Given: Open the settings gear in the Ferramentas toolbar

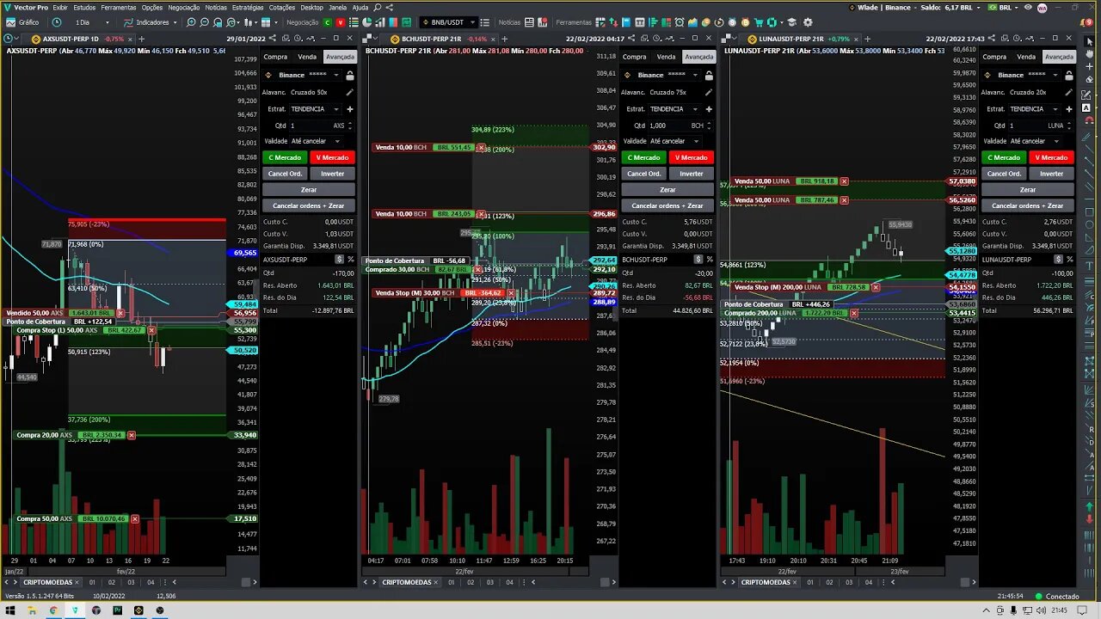Looking at the screenshot, I should (x=808, y=22).
